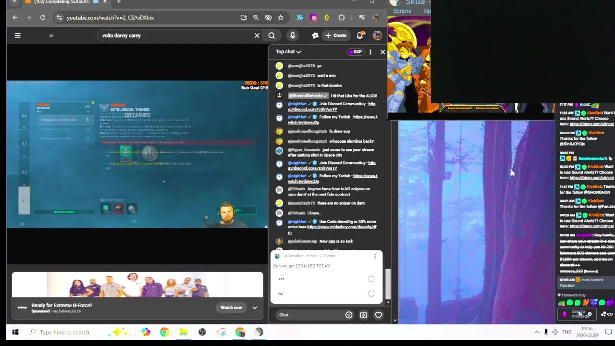615x346 pixels.
Task: Click ENG language indicator in tray
Action: click(x=567, y=332)
